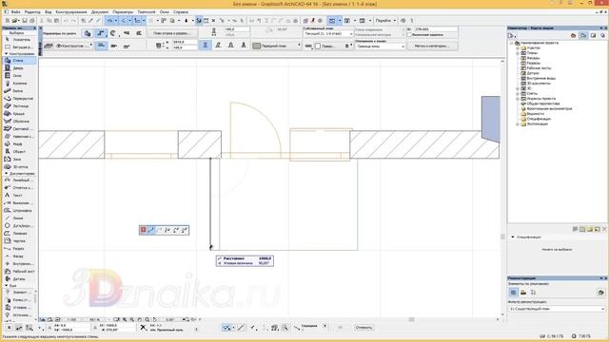The height and width of the screenshot is (342, 609).
Task: Open the Граница зоны dropdown
Action: pos(380,47)
